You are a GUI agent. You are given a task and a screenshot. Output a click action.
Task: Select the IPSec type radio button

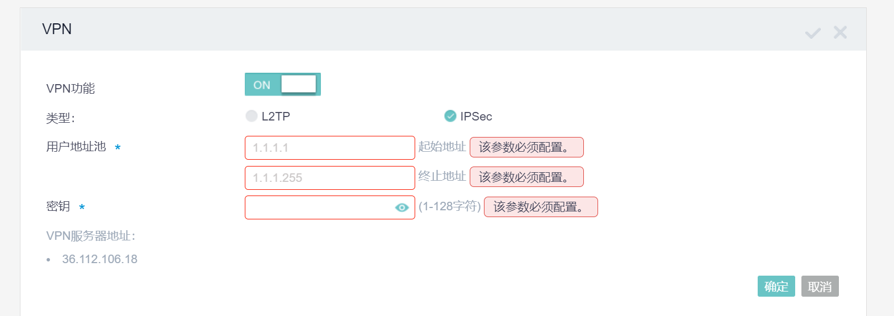(450, 116)
